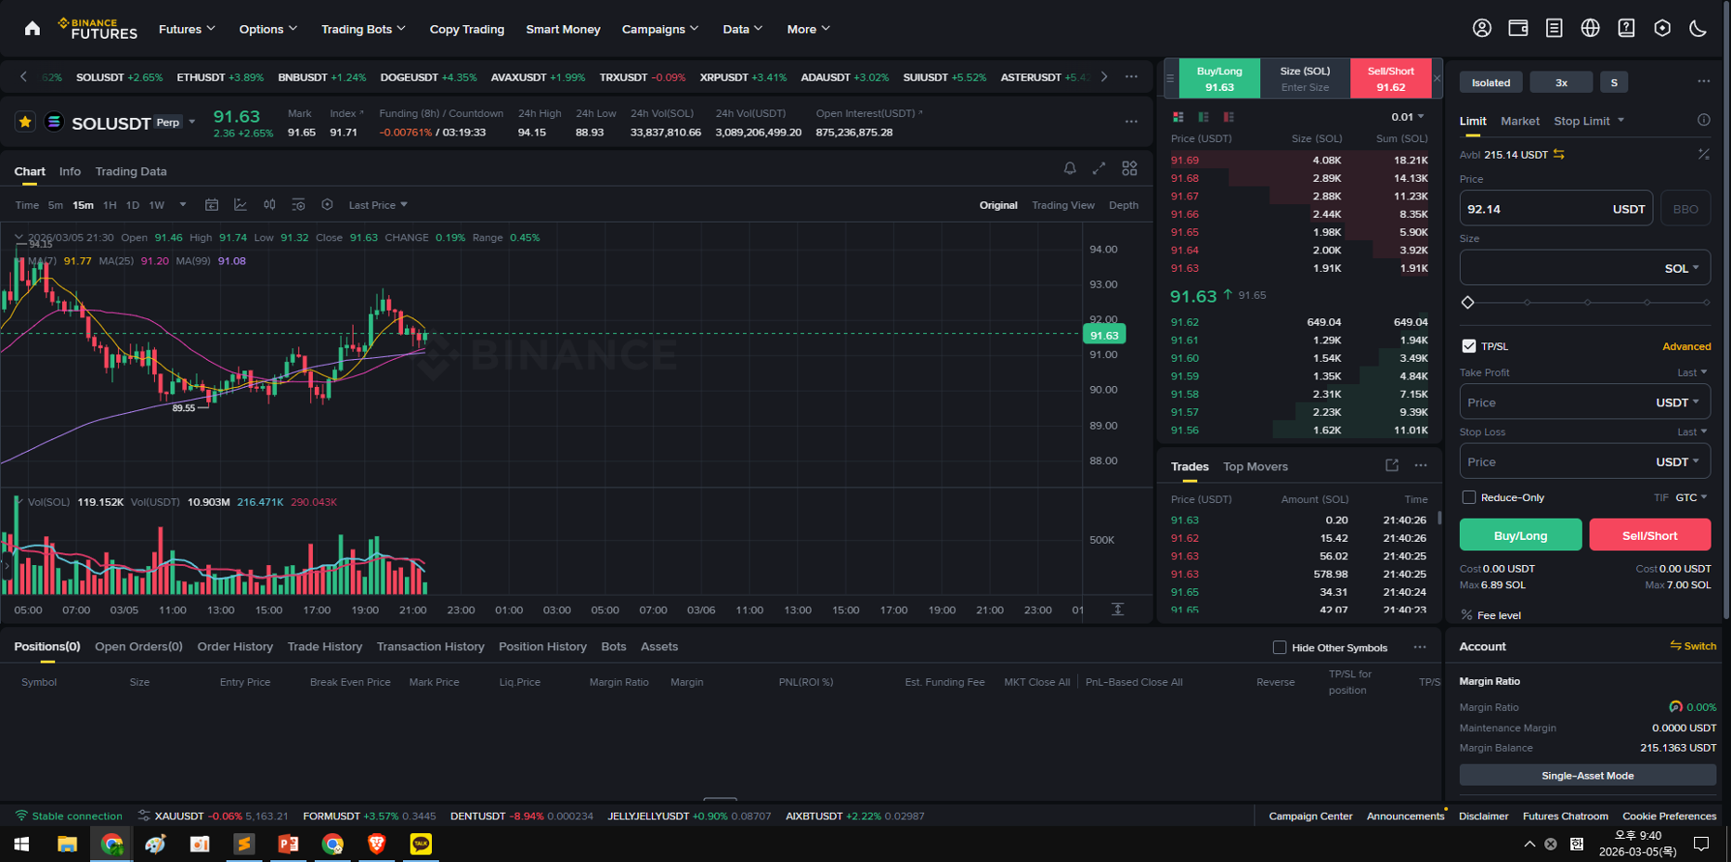The width and height of the screenshot is (1731, 862).
Task: Switch to Trading View chart mode
Action: point(1063,205)
